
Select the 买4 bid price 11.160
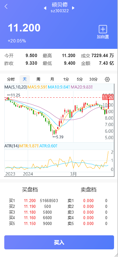30,218
